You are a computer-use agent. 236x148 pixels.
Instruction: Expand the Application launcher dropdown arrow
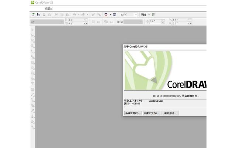point(110,14)
